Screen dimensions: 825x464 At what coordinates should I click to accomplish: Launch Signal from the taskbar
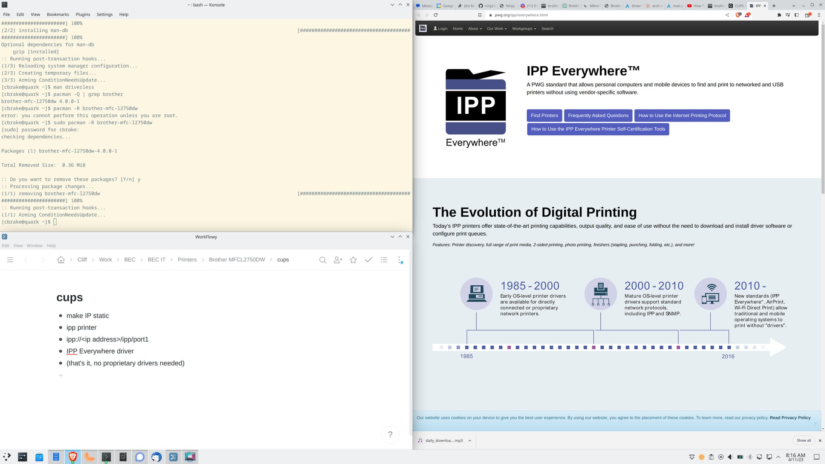pos(140,457)
